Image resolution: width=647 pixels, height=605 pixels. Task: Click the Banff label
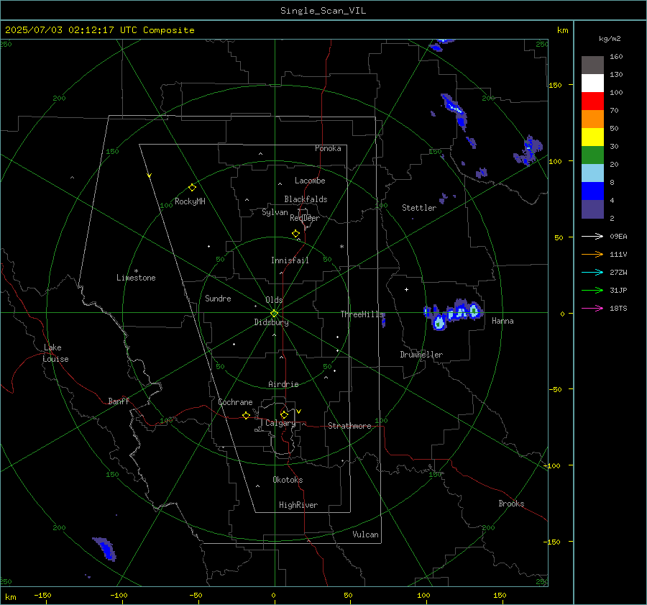[119, 401]
